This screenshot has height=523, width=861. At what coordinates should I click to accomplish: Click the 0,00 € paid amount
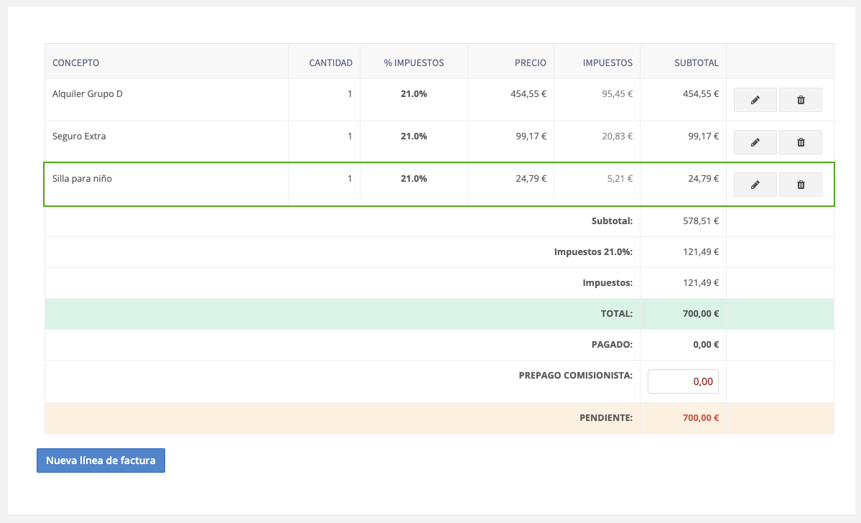point(706,344)
